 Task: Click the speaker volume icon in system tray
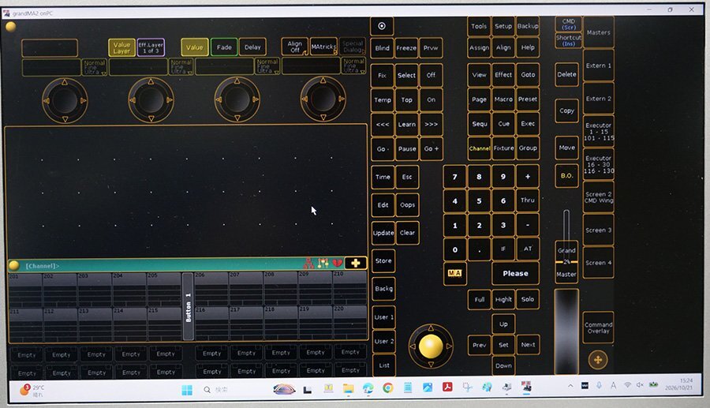[640, 385]
